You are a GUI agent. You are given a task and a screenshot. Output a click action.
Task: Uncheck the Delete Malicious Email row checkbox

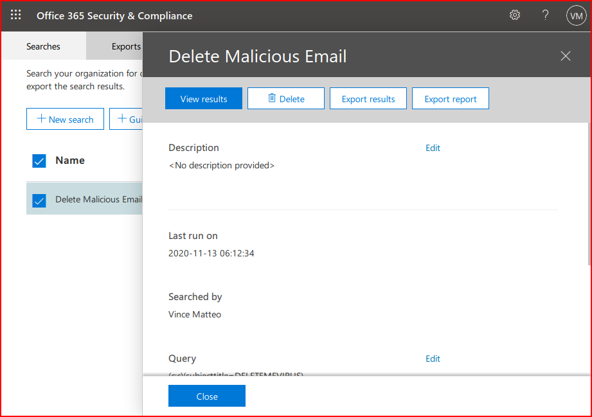pyautogui.click(x=39, y=200)
